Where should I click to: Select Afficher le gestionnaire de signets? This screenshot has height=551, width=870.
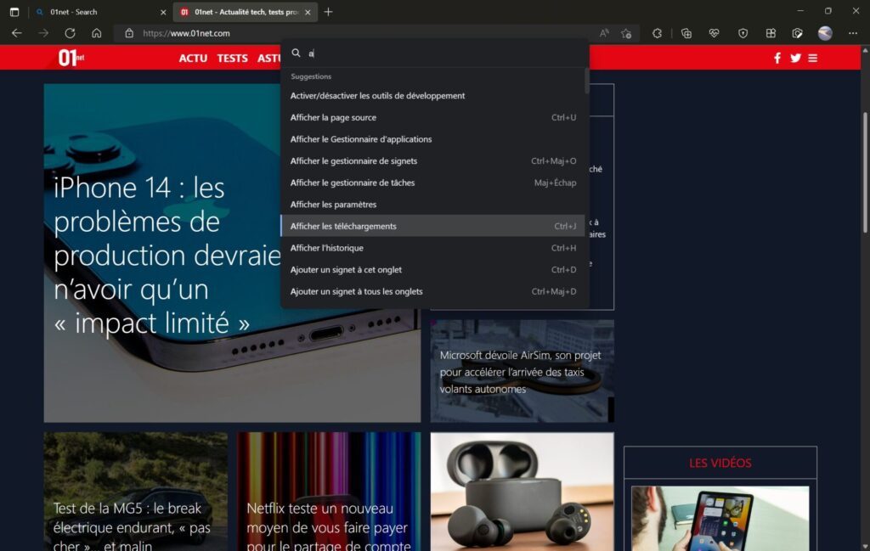click(432, 160)
